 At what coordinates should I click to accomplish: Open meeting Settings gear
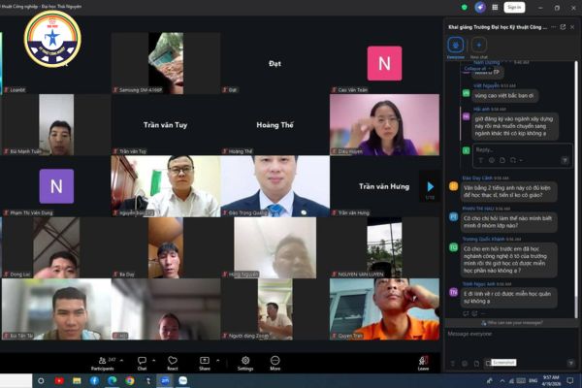click(245, 363)
